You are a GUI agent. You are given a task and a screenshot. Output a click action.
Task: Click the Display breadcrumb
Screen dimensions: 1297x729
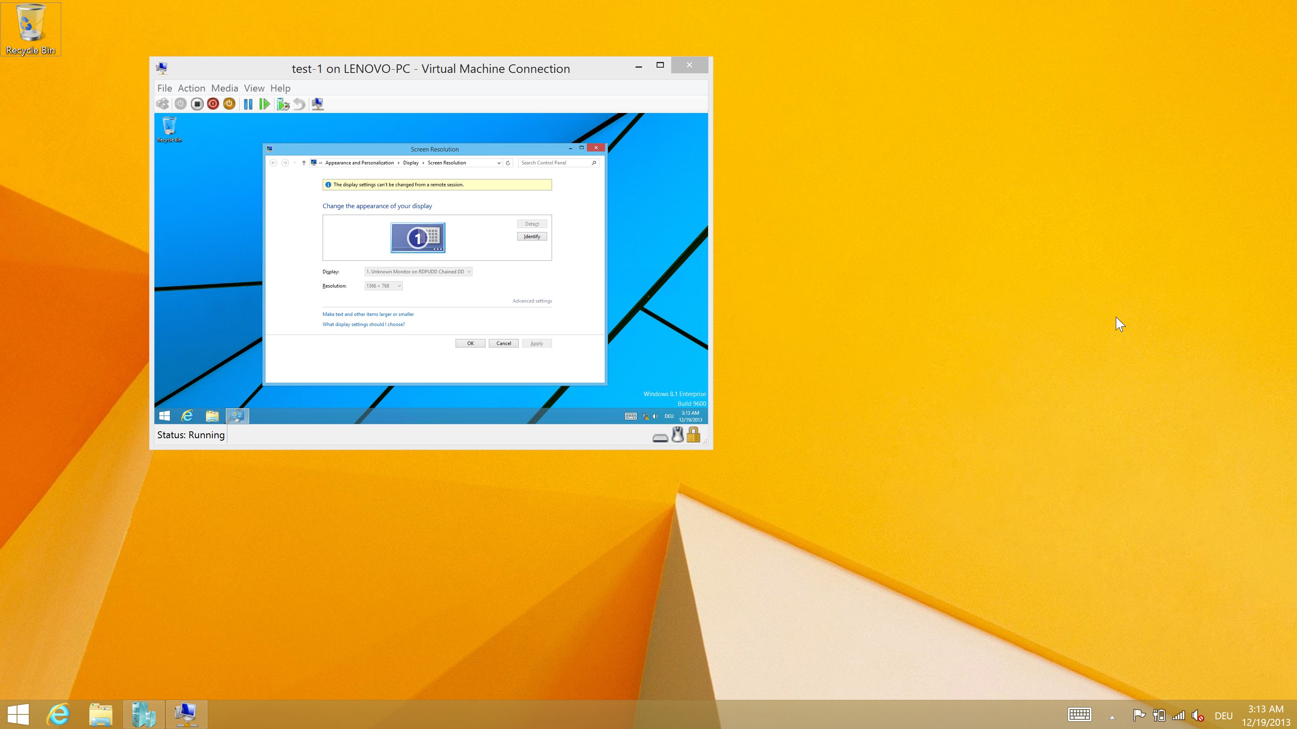[411, 162]
